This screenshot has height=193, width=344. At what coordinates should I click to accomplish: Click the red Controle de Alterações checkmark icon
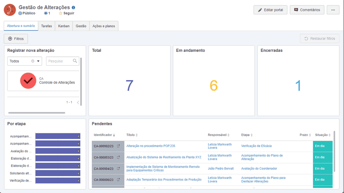(28, 81)
